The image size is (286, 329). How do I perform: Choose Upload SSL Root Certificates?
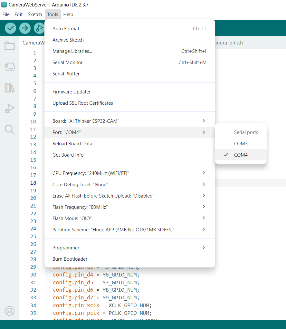[x=130, y=103]
